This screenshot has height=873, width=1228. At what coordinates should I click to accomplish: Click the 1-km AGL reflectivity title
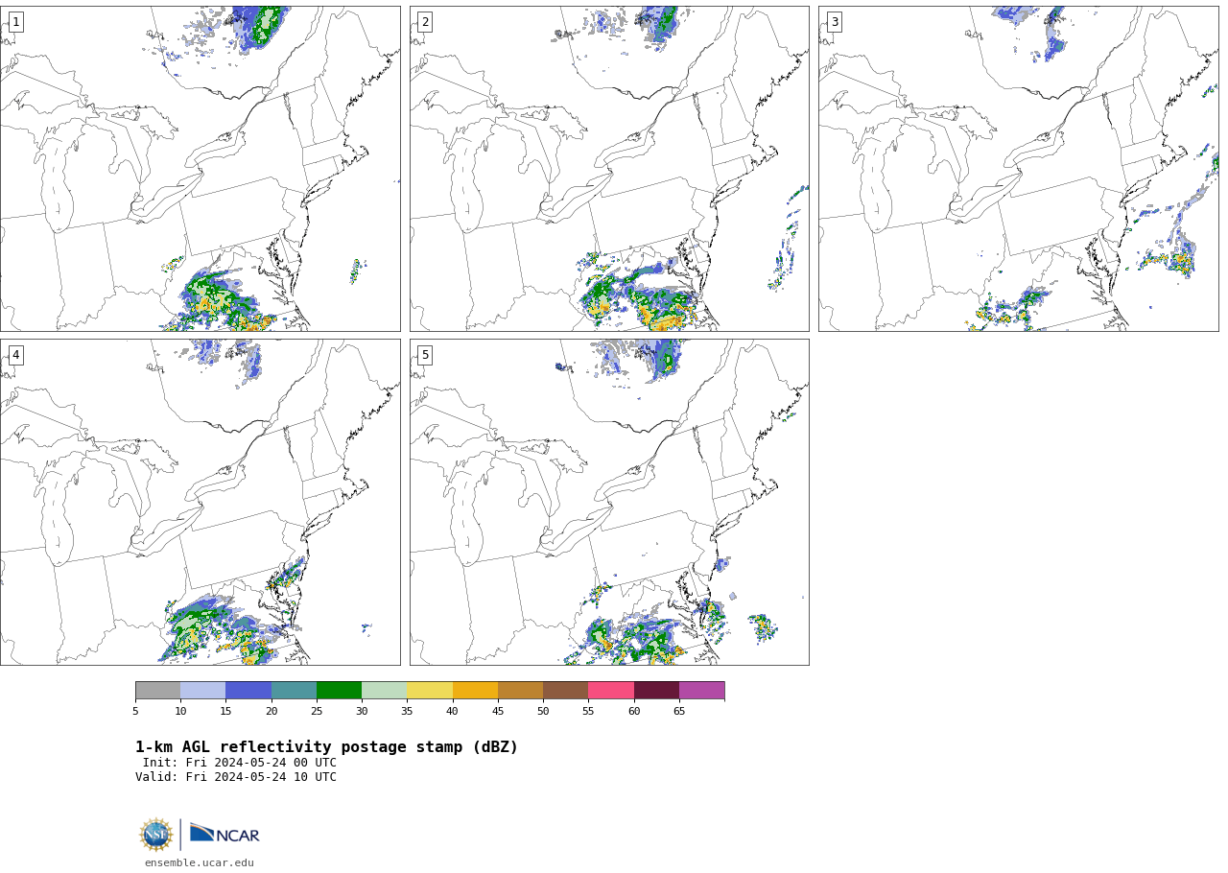[x=326, y=747]
